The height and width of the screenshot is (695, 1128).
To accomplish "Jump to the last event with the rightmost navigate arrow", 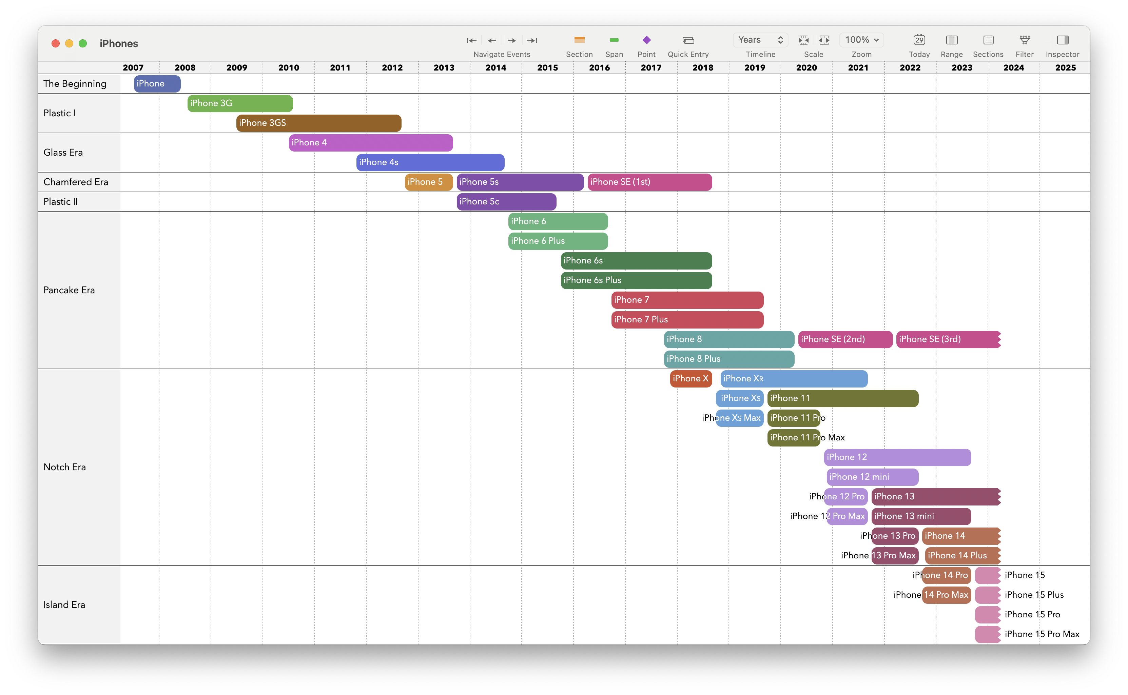I will coord(532,40).
